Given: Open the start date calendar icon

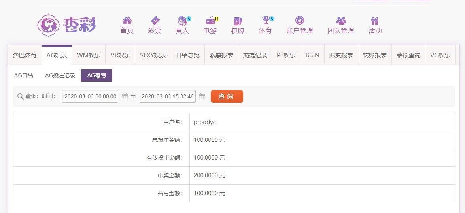Looking at the screenshot, I should [125, 96].
